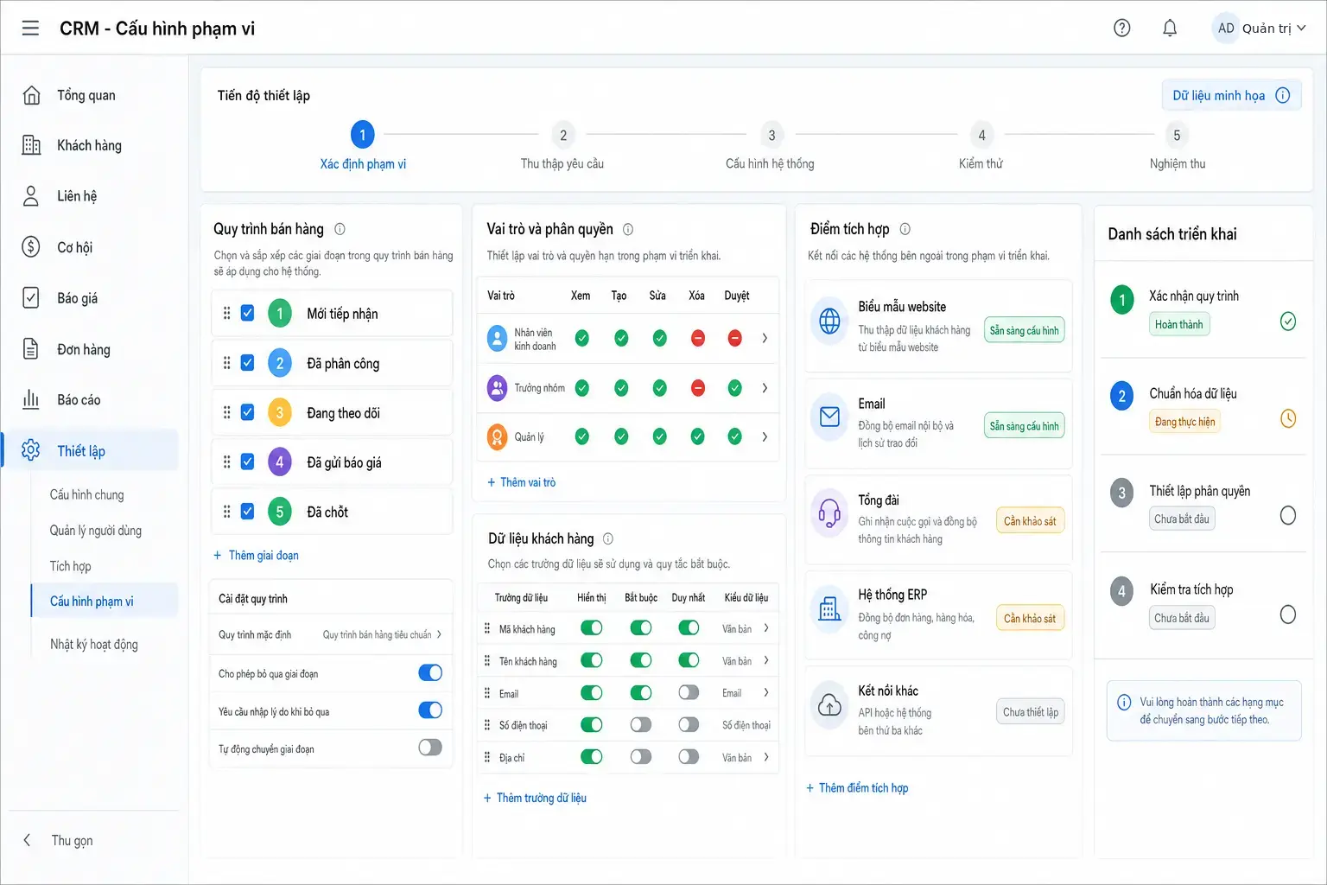Expand the Trưởng nhóm role row
Viewport: 1327px width, 885px height.
[765, 388]
